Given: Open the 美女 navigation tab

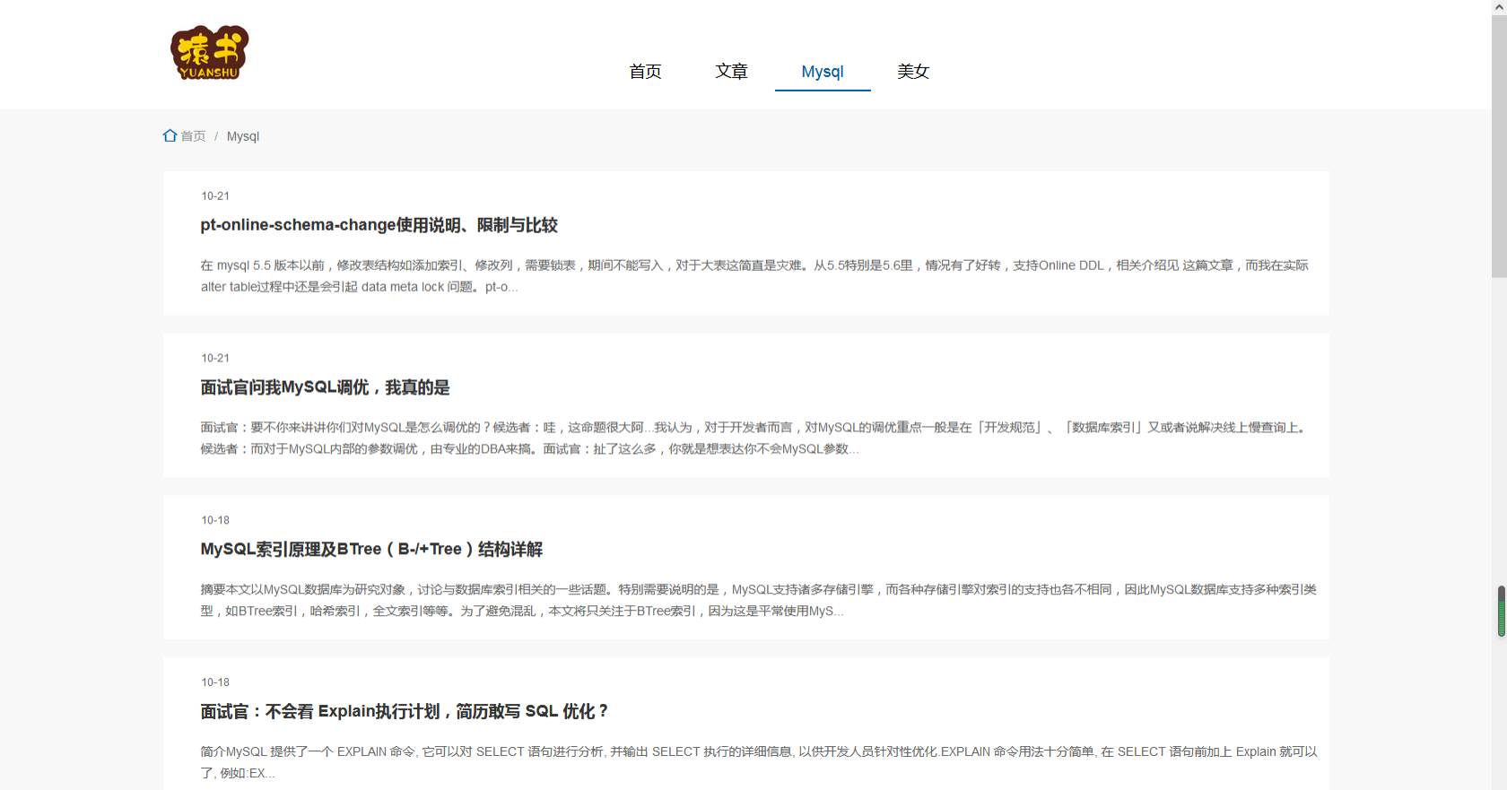Looking at the screenshot, I should [x=913, y=72].
